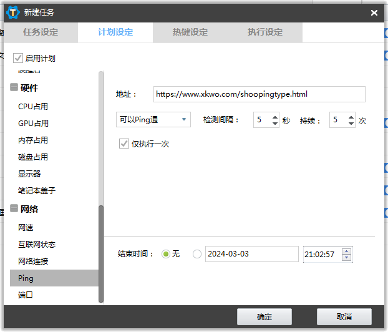Click the 地址 URL input field
Viewport: 388px width, 332px height.
(x=259, y=94)
